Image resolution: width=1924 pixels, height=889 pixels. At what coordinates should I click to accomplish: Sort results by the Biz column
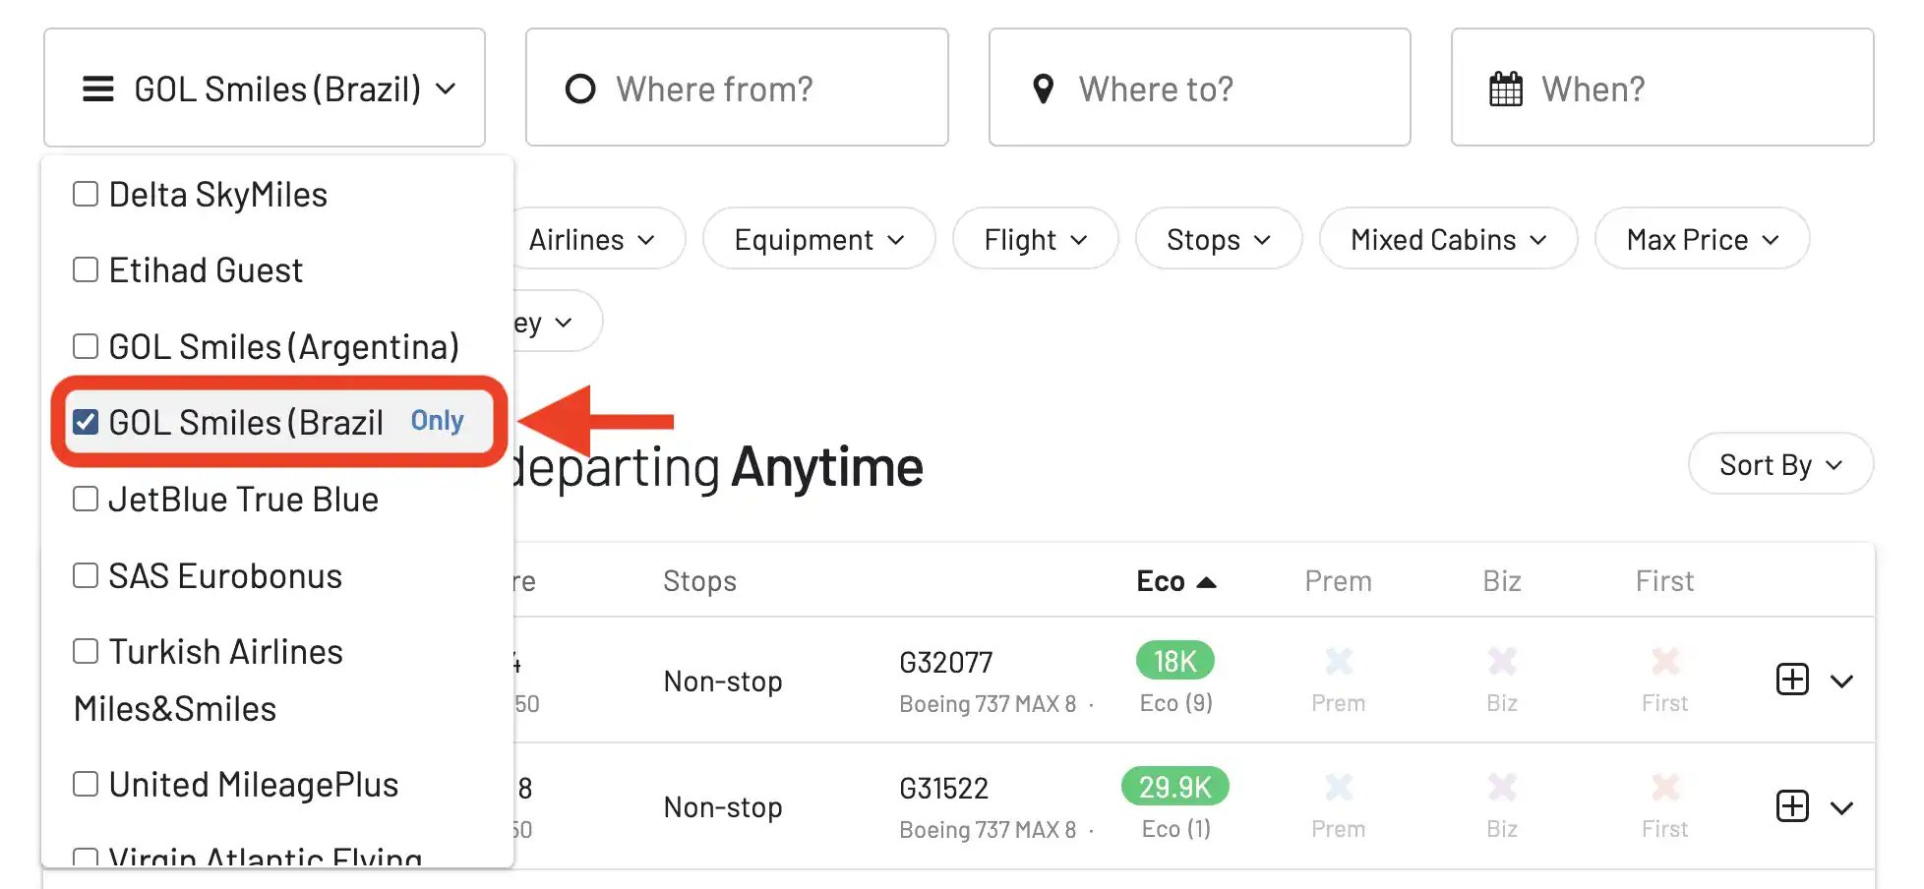[x=1502, y=581]
